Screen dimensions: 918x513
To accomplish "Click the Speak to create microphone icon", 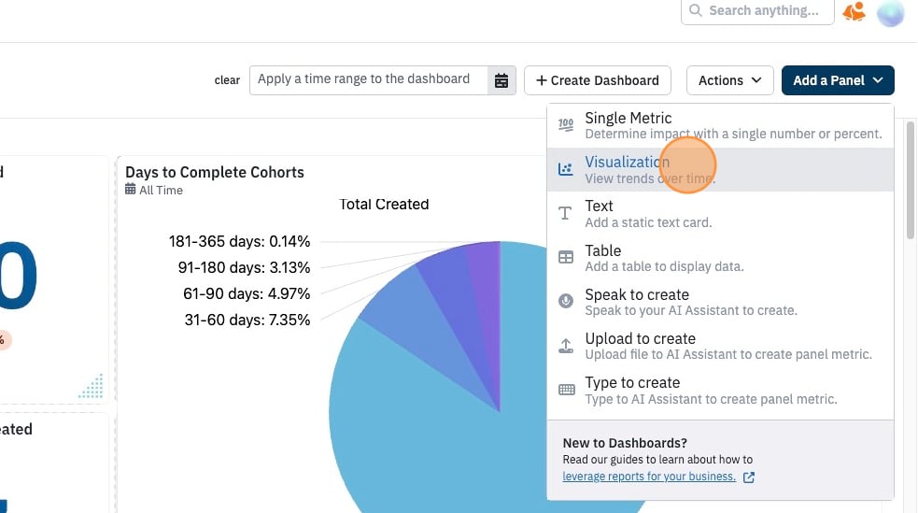I will [566, 301].
